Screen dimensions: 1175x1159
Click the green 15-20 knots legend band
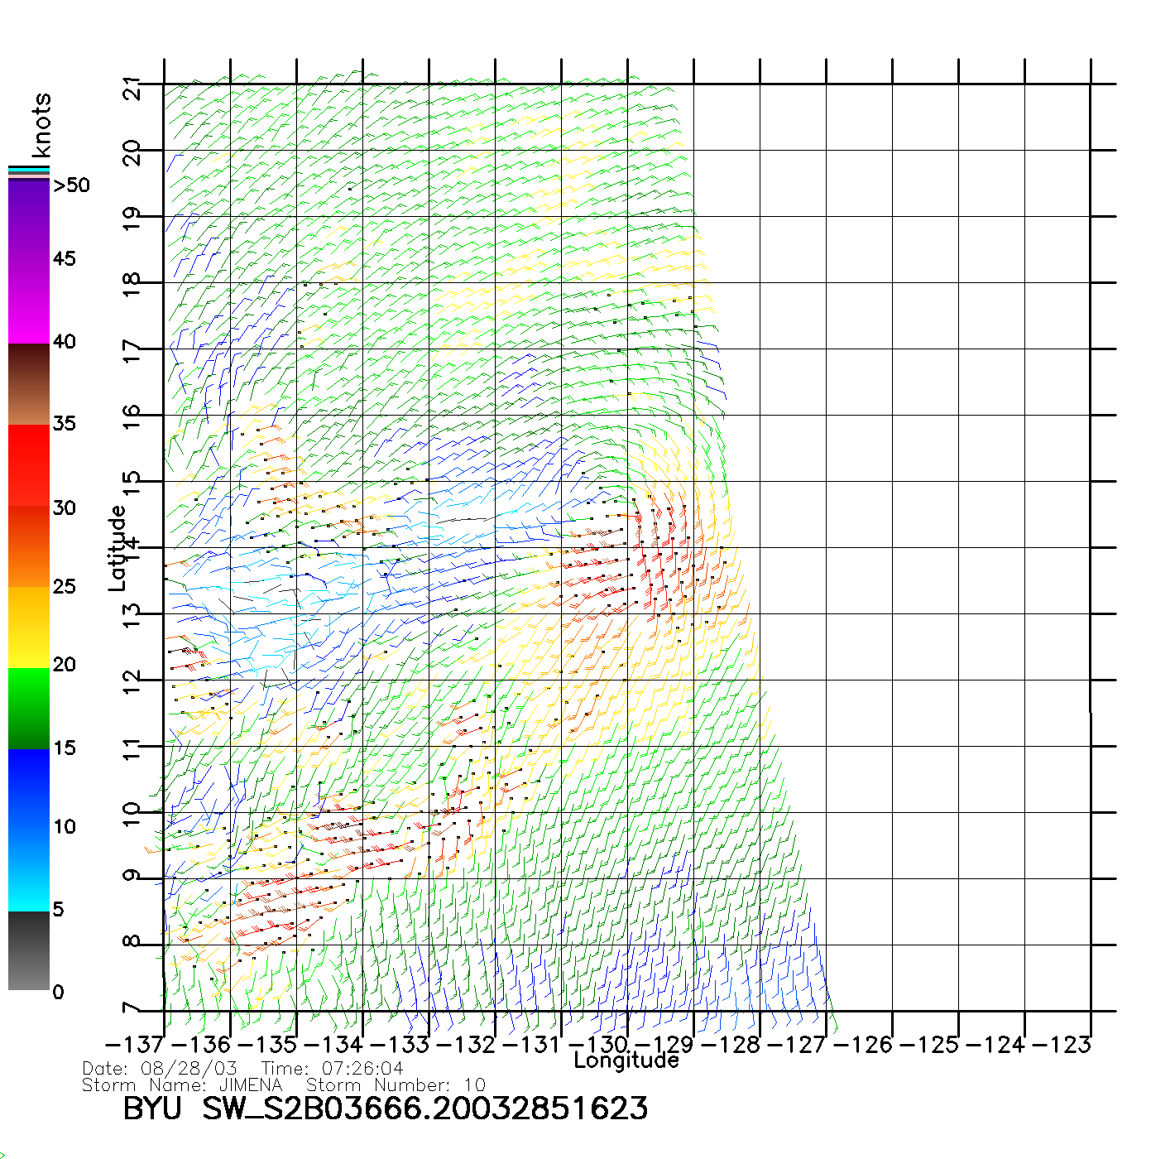pyautogui.click(x=29, y=708)
